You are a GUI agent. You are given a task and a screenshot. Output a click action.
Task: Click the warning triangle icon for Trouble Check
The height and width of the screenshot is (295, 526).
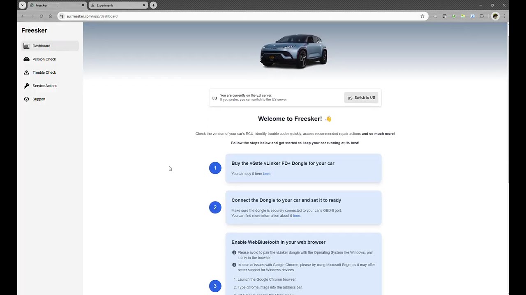pos(26,73)
